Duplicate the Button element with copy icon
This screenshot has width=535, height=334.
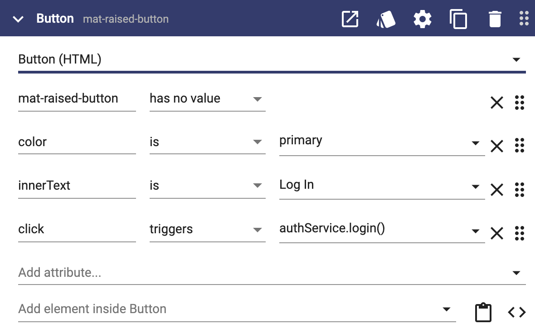(458, 19)
